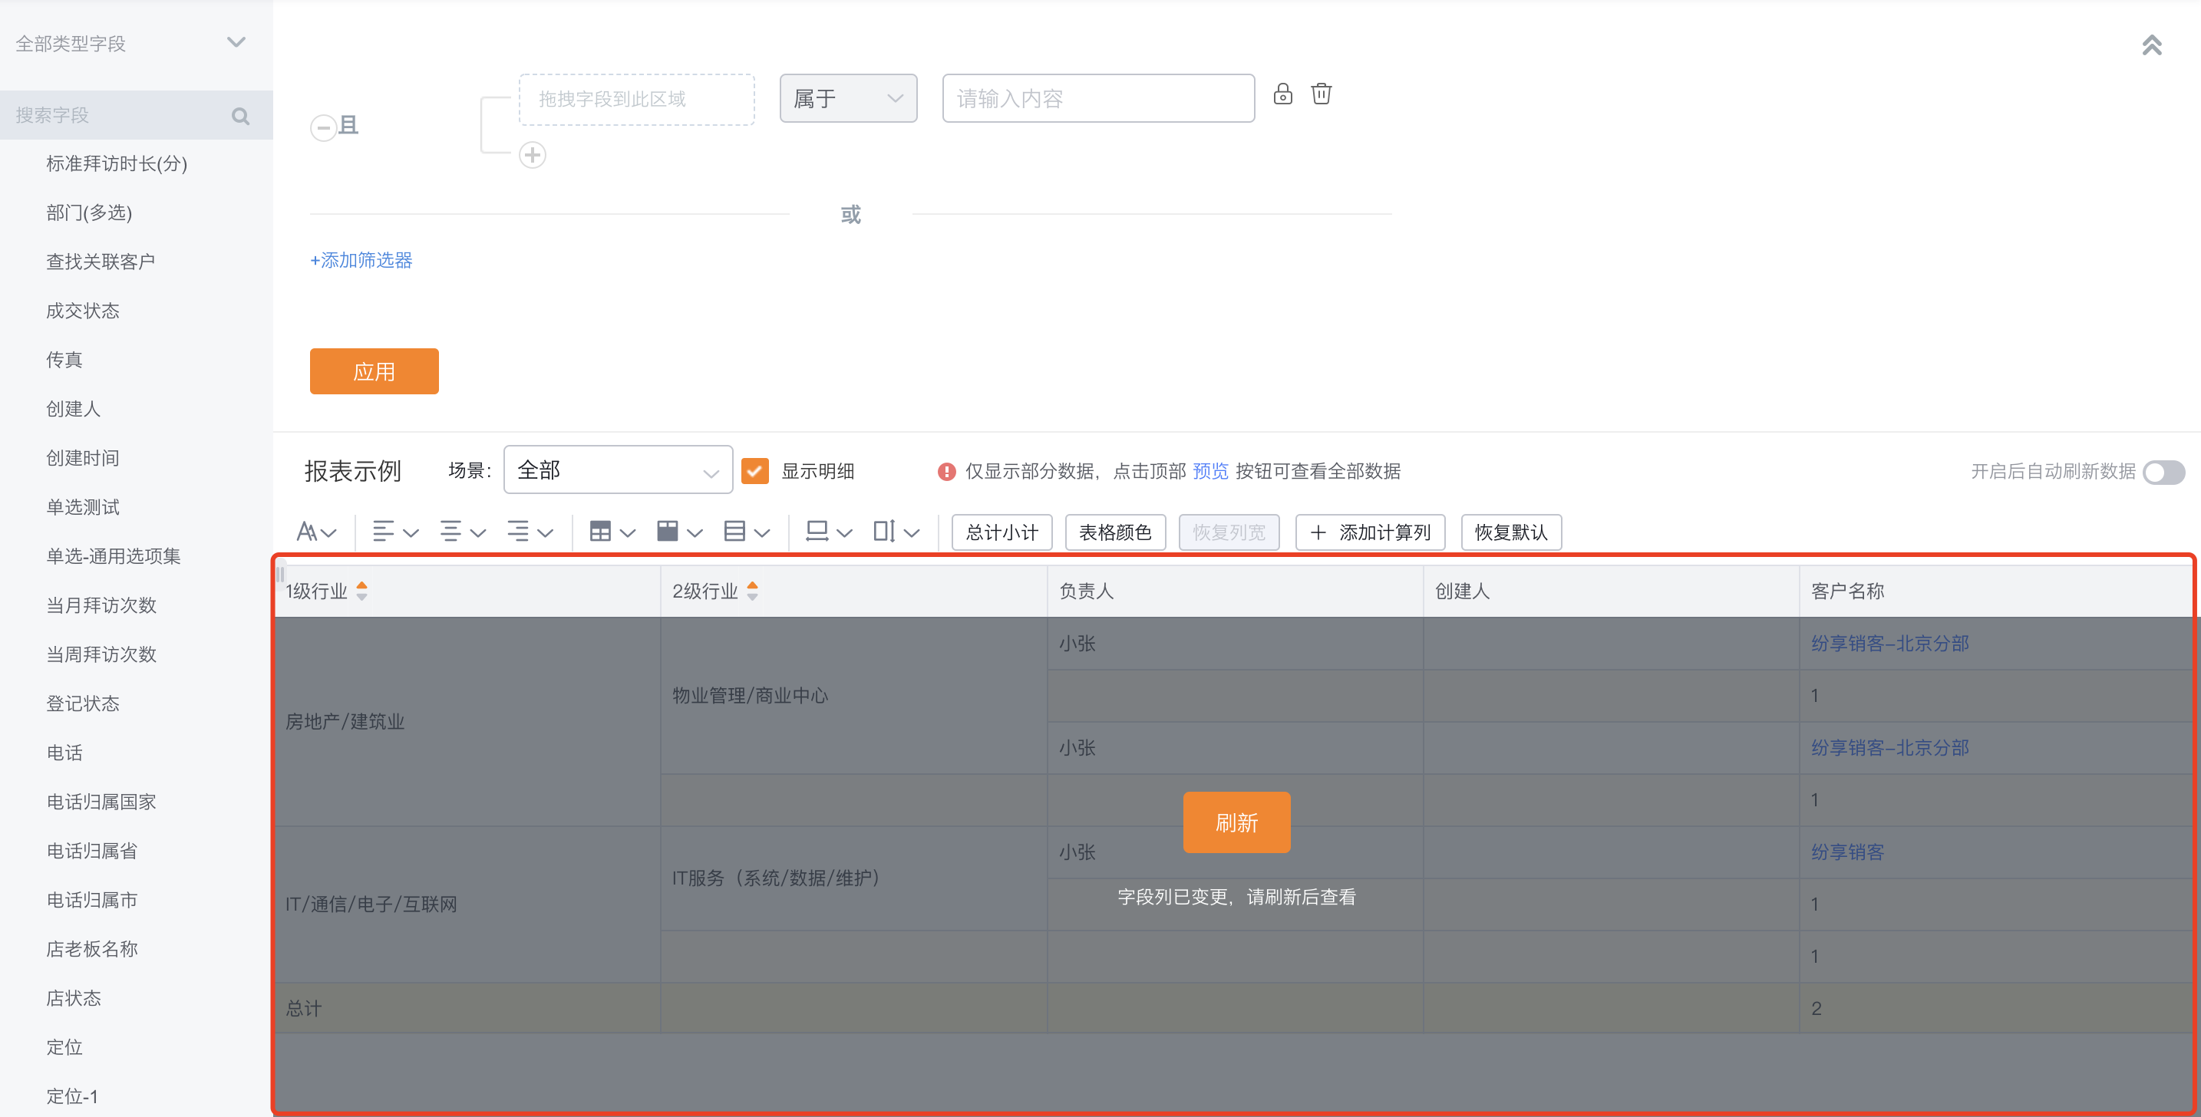Screen dimensions: 2201x1117
Task: Select the 部门(多选) field
Action: (89, 213)
